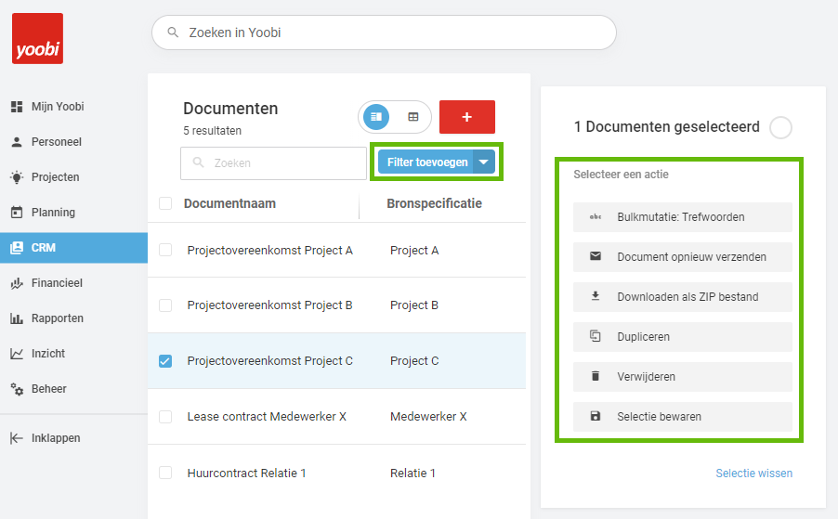The image size is (838, 519).
Task: Collapse sidebar with Inklappen
Action: pos(46,438)
